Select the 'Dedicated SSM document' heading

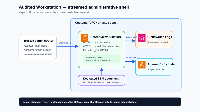(x=101, y=79)
